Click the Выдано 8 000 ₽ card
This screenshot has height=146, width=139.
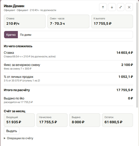tap(85, 120)
